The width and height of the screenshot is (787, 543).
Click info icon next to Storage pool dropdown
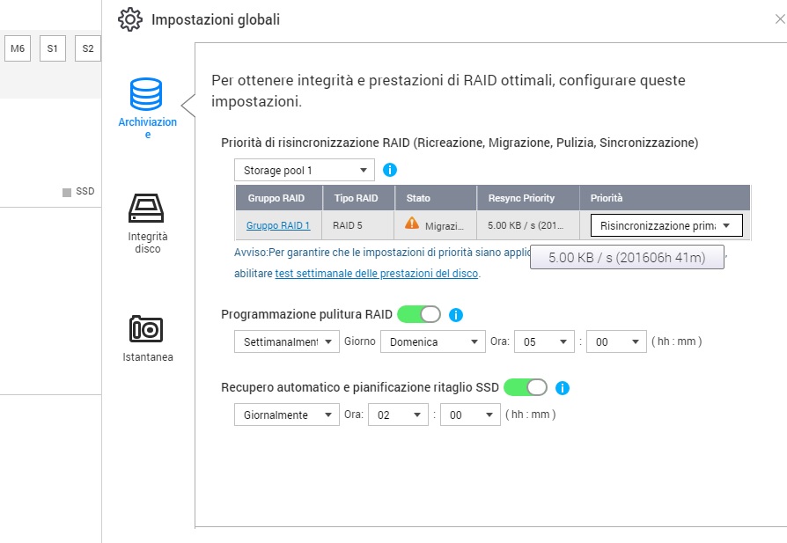pos(391,170)
